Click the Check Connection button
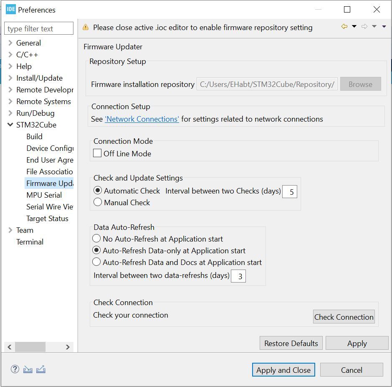The width and height of the screenshot is (392, 387). point(344,317)
